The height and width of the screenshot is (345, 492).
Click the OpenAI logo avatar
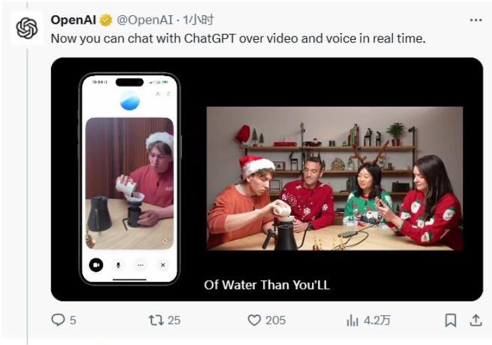(x=27, y=28)
